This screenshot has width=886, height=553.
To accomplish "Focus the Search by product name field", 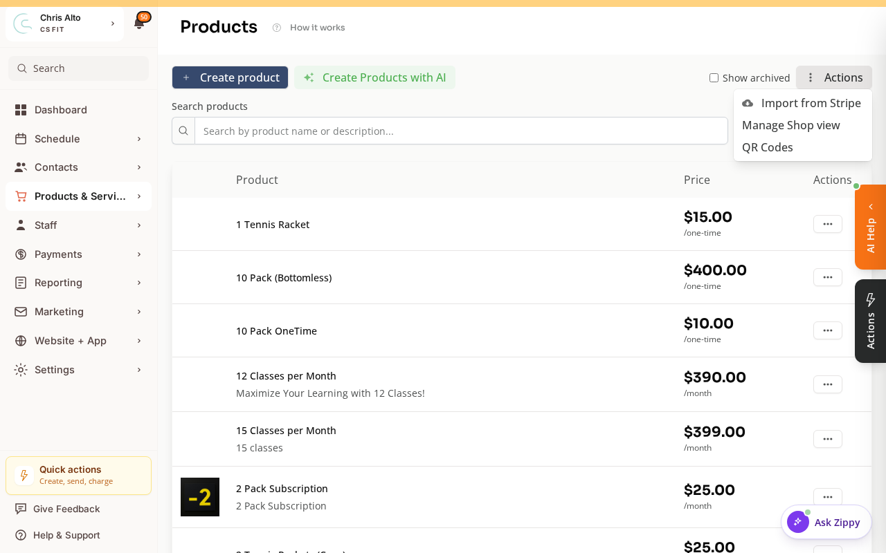I will (461, 131).
